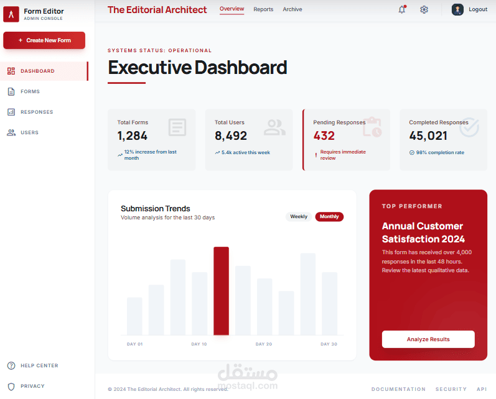This screenshot has width=496, height=399.
Task: Click the DAY 10 axis label
Action: [x=199, y=344]
